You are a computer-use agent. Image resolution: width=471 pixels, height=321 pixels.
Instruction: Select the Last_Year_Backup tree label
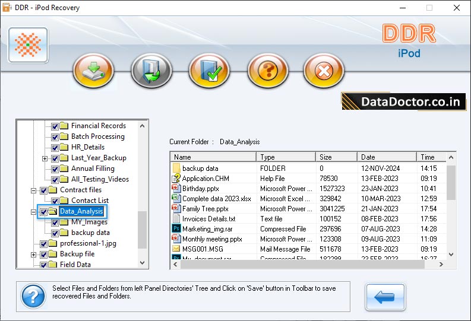(x=99, y=158)
